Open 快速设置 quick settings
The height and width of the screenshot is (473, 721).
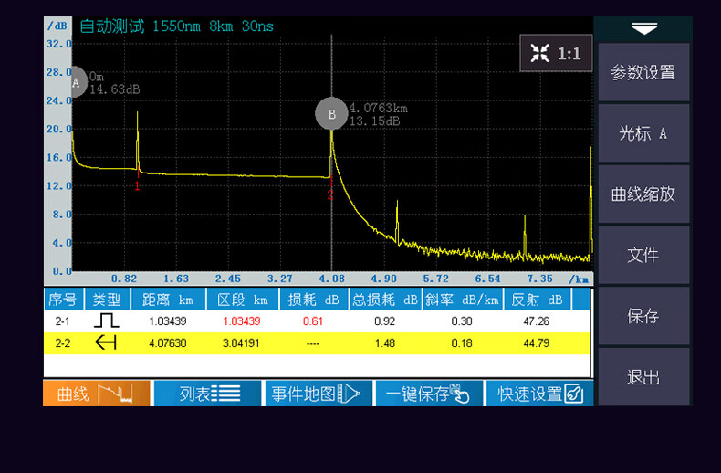[539, 394]
